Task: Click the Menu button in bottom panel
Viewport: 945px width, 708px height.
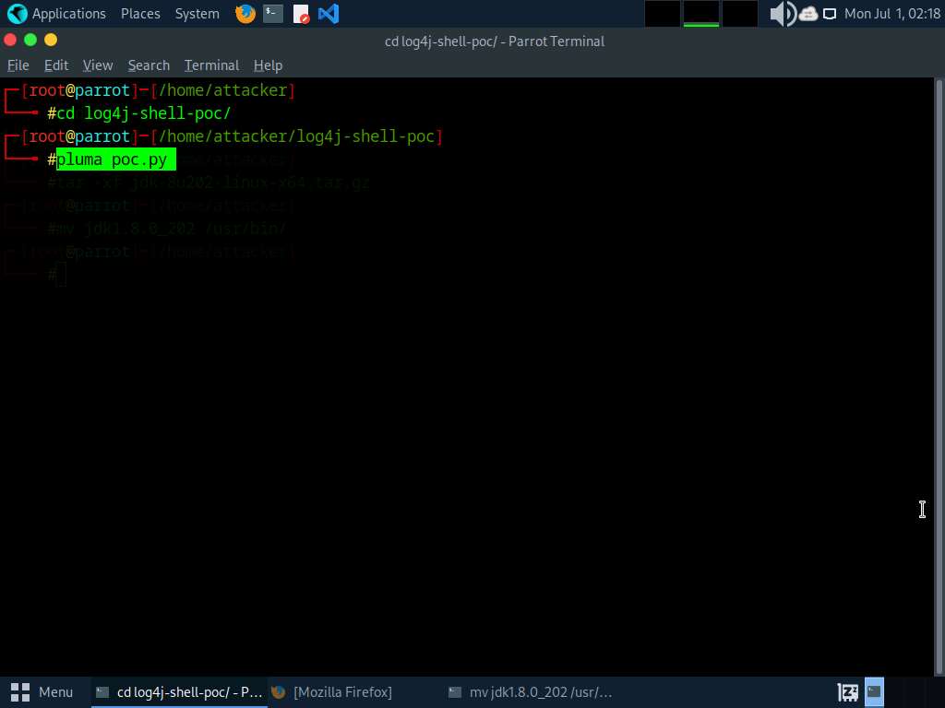Action: [42, 691]
